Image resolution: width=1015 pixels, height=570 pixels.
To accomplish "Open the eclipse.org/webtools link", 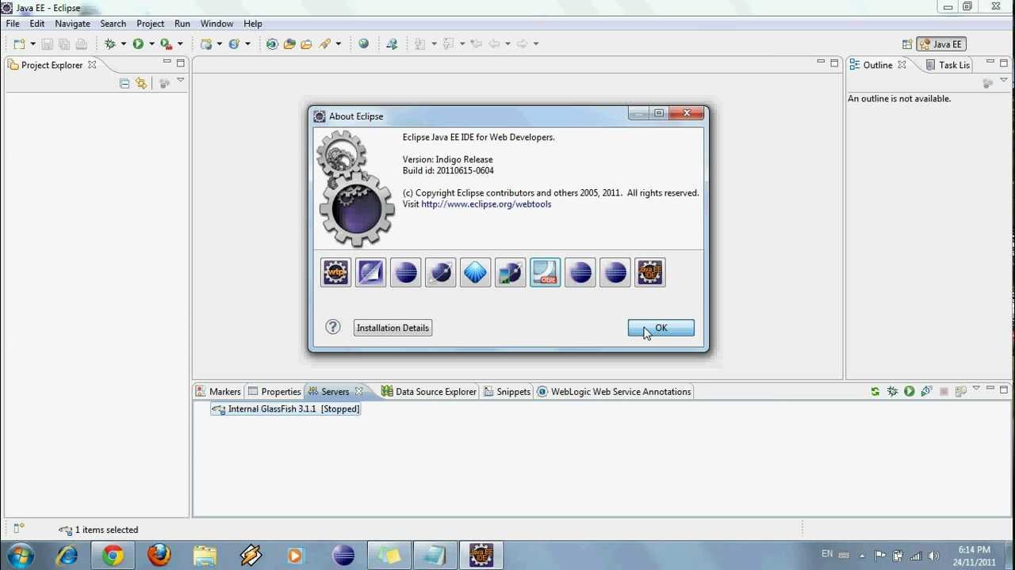I will (x=486, y=204).
